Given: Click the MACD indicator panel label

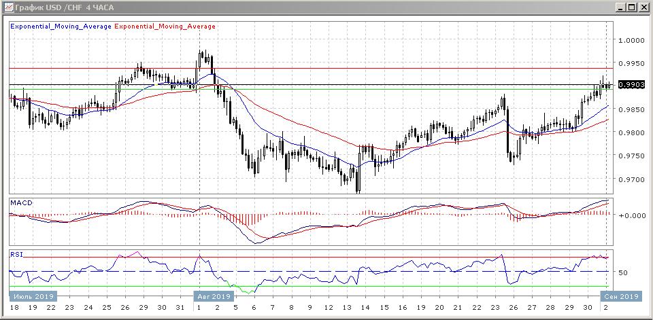Looking at the screenshot, I should point(22,203).
